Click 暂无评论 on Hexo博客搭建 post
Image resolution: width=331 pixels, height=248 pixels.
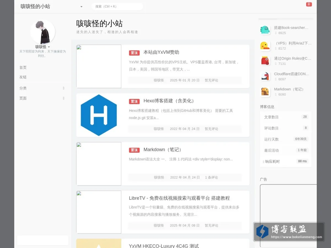click(x=211, y=129)
